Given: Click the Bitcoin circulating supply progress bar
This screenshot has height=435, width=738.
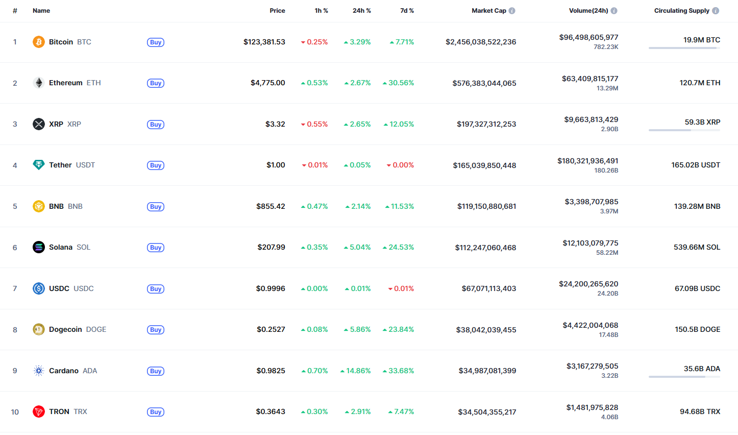Looking at the screenshot, I should coord(684,48).
